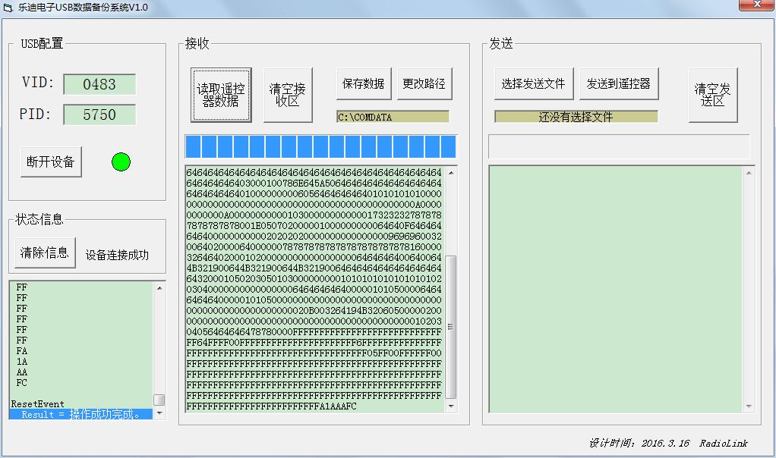Click the app icon in title bar
This screenshot has height=458, width=776.
click(x=8, y=8)
